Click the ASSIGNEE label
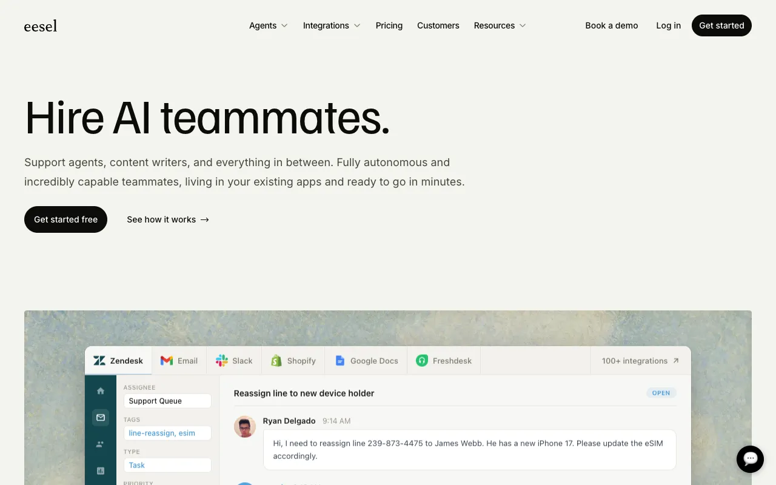 139,387
